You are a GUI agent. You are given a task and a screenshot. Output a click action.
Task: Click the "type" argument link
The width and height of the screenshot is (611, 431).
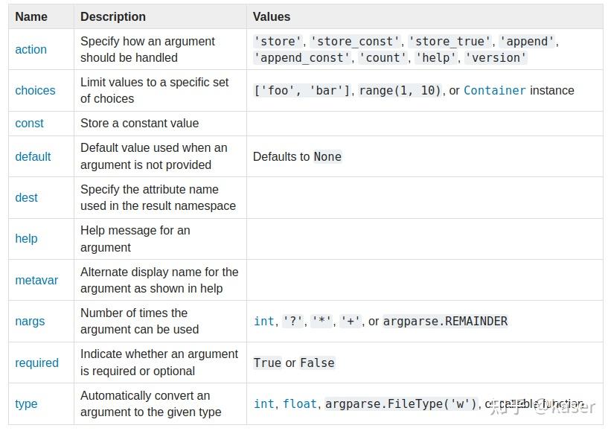click(x=27, y=403)
